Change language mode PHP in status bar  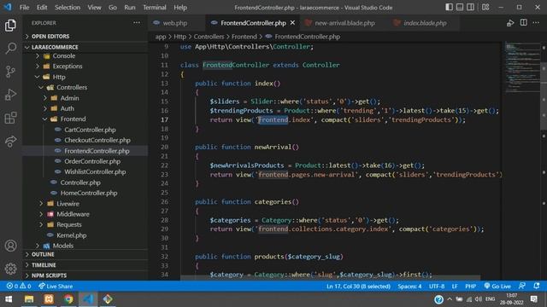coord(471,287)
